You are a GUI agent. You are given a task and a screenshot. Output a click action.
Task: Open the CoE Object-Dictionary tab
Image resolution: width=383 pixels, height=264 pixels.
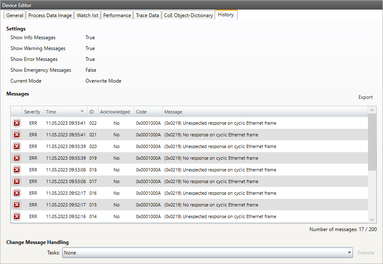coord(188,15)
